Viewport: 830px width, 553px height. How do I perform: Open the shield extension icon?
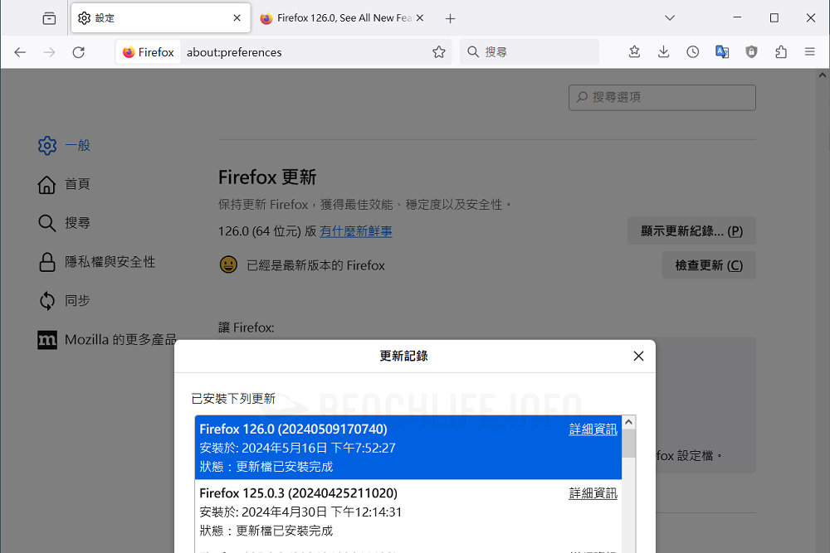(751, 51)
